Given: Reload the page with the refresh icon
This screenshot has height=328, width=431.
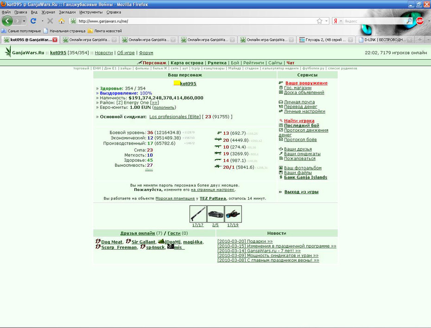Looking at the screenshot, I should click(33, 21).
